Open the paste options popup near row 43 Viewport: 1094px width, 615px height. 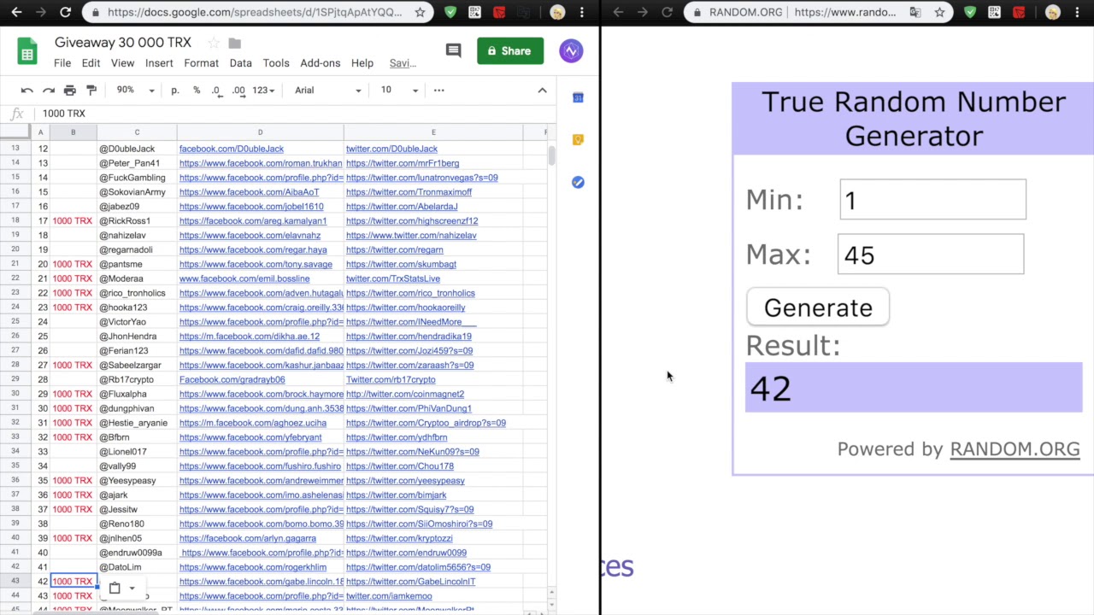121,588
